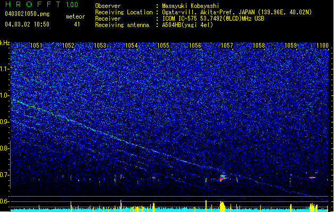Viewport: 334px width, 212px height.
Task: Click the A504HB(yagi 4el) antenna text
Action: (187, 25)
